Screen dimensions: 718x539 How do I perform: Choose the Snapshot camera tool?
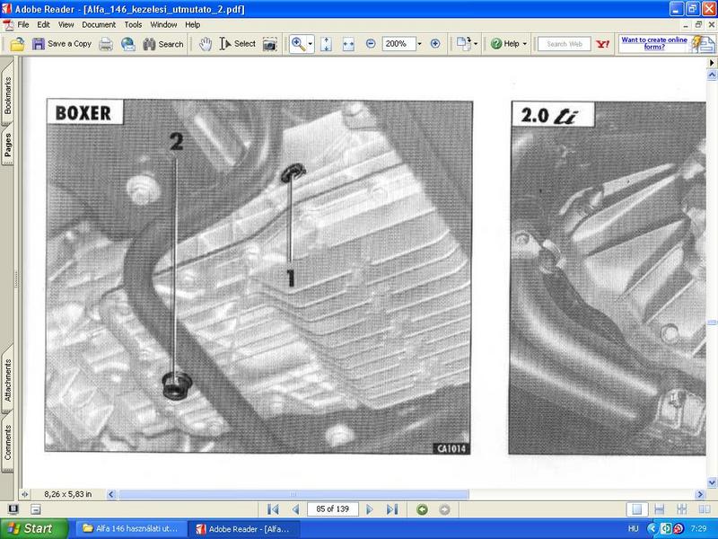[270, 44]
